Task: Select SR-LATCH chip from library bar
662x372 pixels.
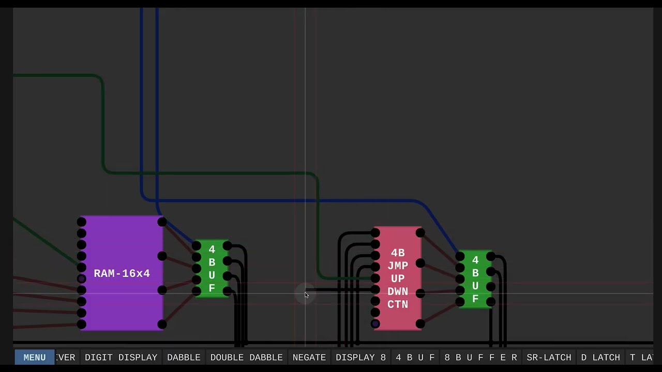Action: 549,357
